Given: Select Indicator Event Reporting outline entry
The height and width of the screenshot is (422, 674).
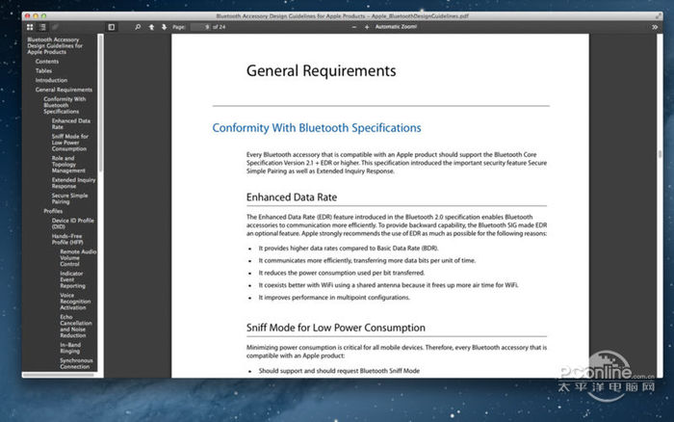Looking at the screenshot, I should (72, 279).
